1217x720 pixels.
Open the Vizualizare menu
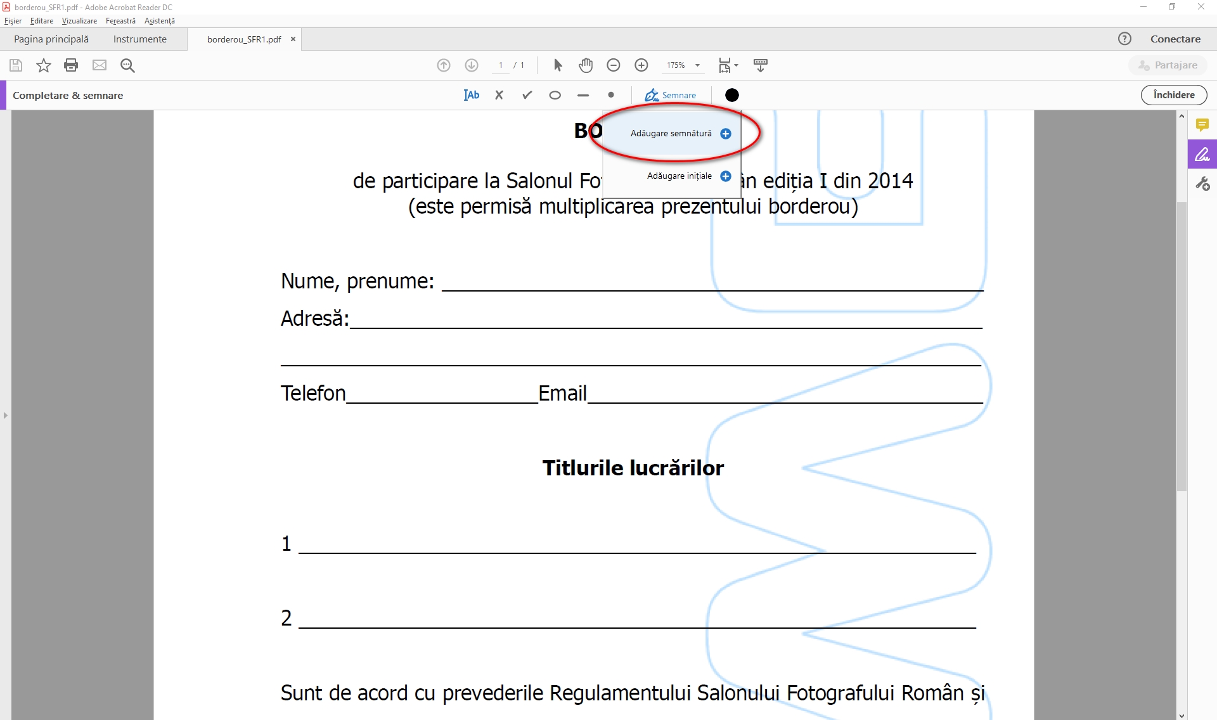[x=79, y=21]
